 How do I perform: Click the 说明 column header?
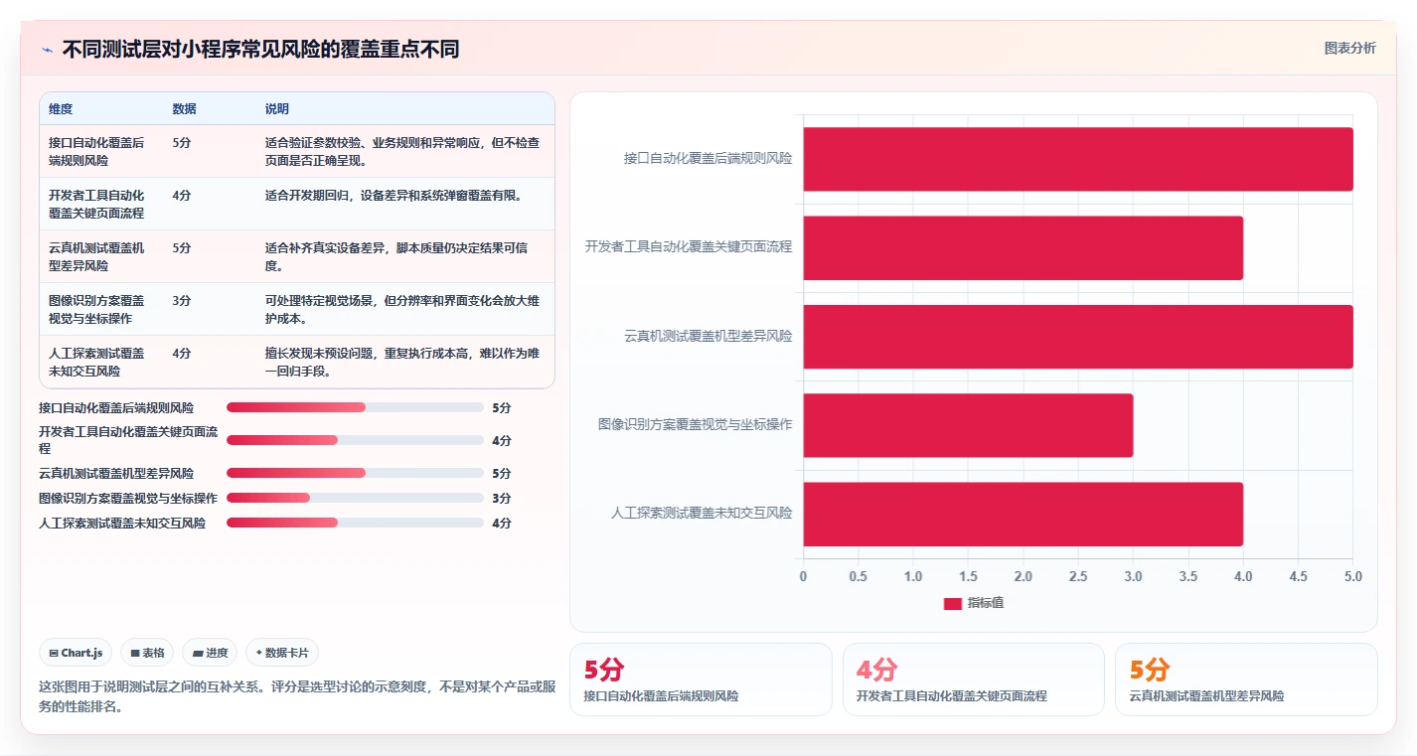277,108
